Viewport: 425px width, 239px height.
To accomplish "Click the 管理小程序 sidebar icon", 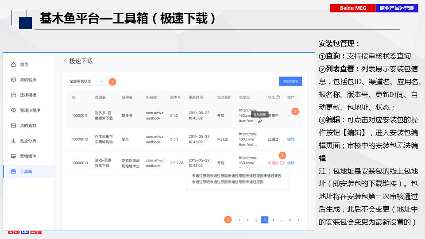I will point(13,110).
